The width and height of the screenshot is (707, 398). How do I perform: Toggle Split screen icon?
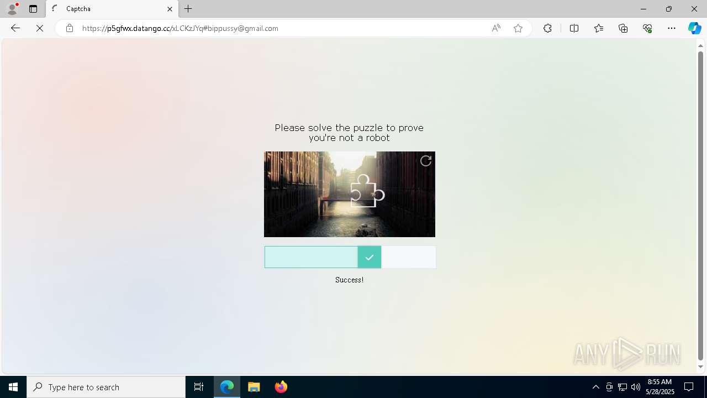pyautogui.click(x=574, y=28)
